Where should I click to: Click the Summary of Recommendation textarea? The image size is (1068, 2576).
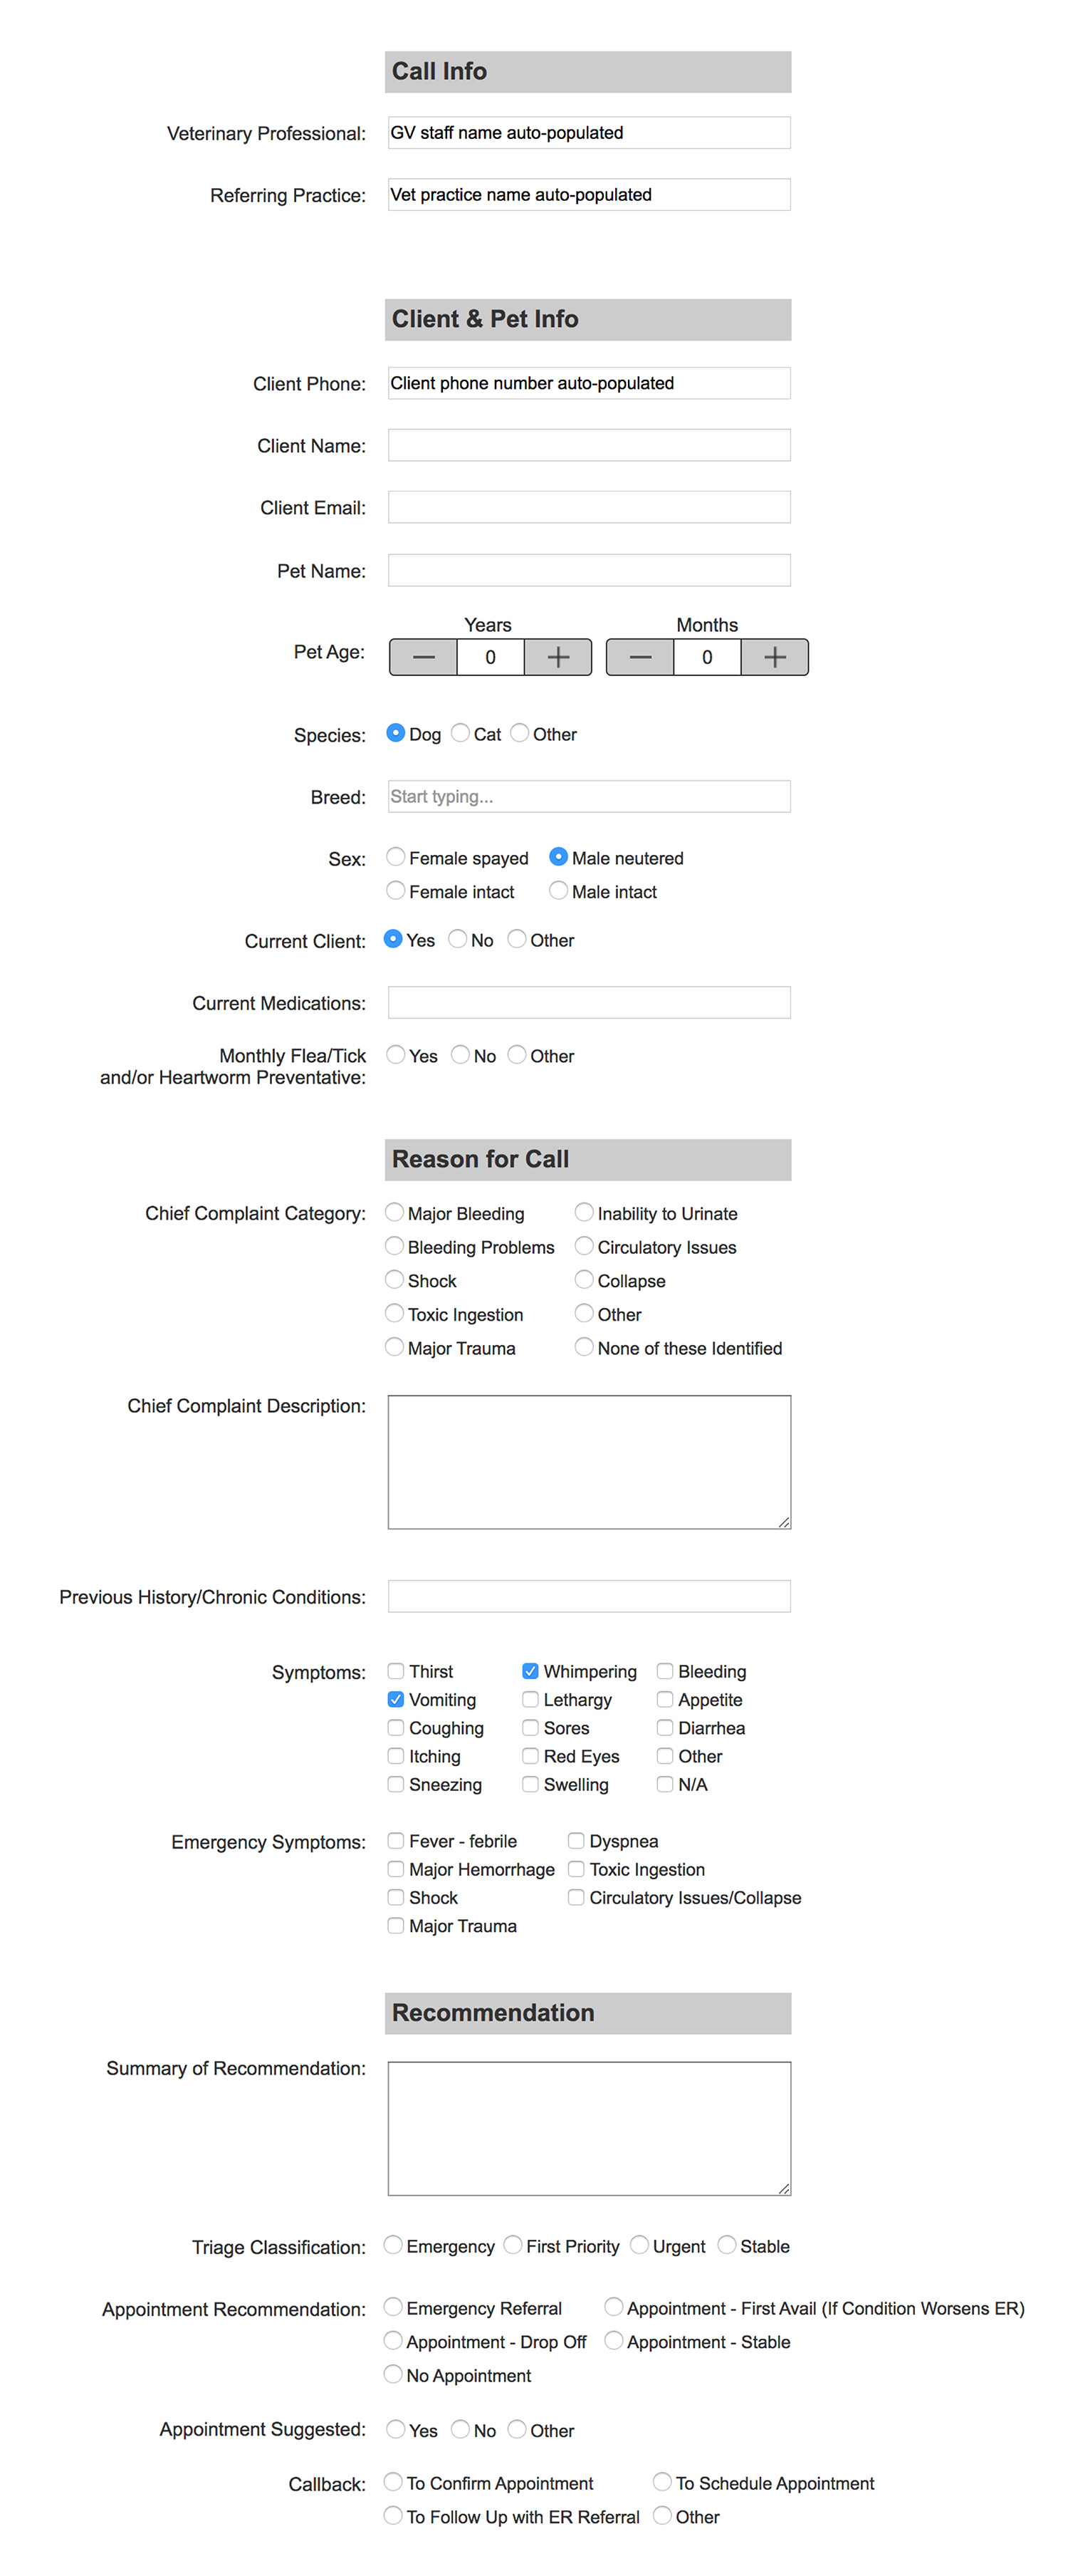pos(590,2128)
